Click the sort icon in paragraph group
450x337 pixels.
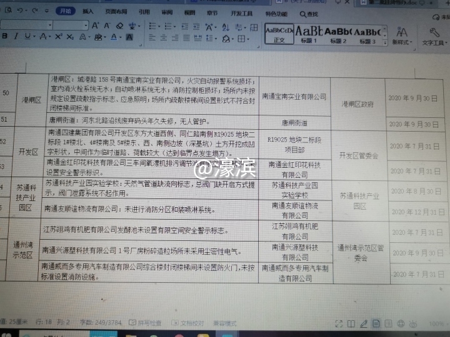point(224,25)
